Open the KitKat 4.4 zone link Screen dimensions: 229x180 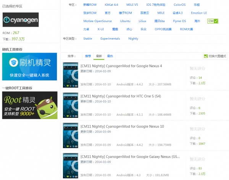111,5
